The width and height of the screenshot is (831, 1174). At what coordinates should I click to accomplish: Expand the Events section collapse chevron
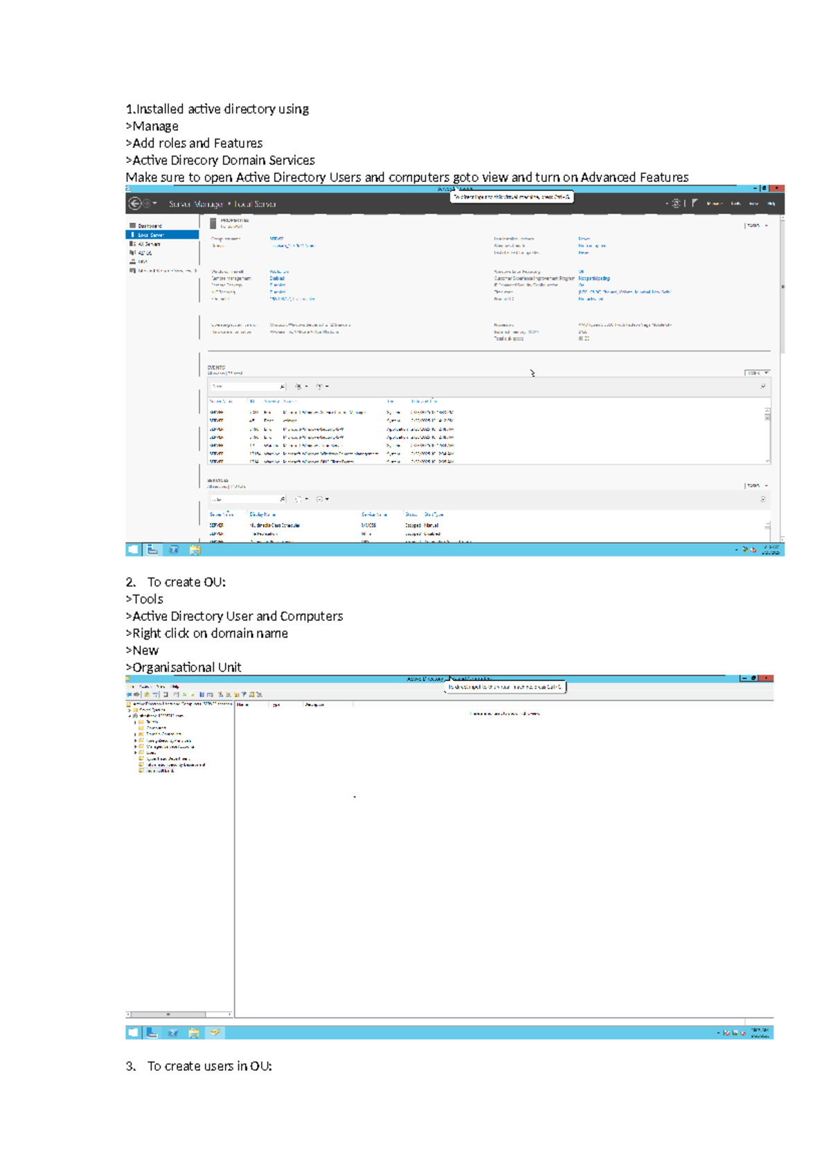pyautogui.click(x=762, y=386)
